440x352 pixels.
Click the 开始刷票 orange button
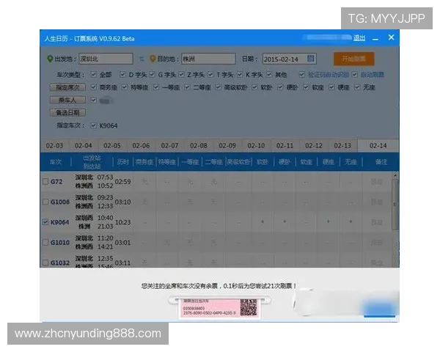353,59
